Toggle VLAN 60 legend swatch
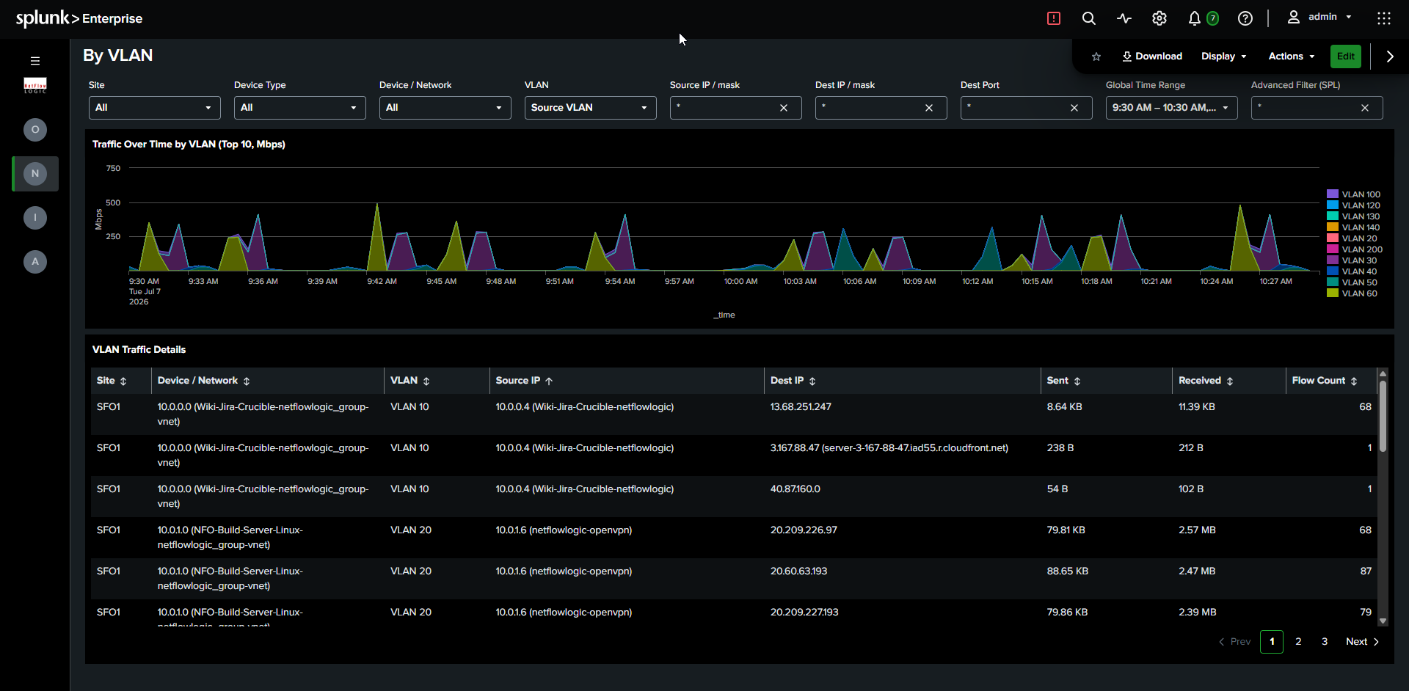Image resolution: width=1409 pixels, height=691 pixels. point(1333,293)
